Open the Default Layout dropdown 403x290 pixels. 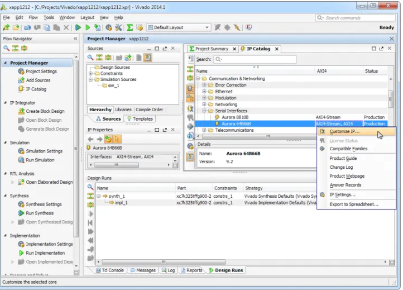click(x=179, y=27)
